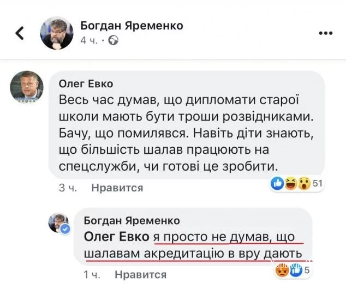The height and width of the screenshot is (289, 346).
Task: Click the post author name in the header
Action: pyautogui.click(x=132, y=25)
